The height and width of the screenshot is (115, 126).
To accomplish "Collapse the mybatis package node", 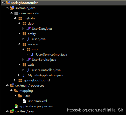I will pos(15,18).
